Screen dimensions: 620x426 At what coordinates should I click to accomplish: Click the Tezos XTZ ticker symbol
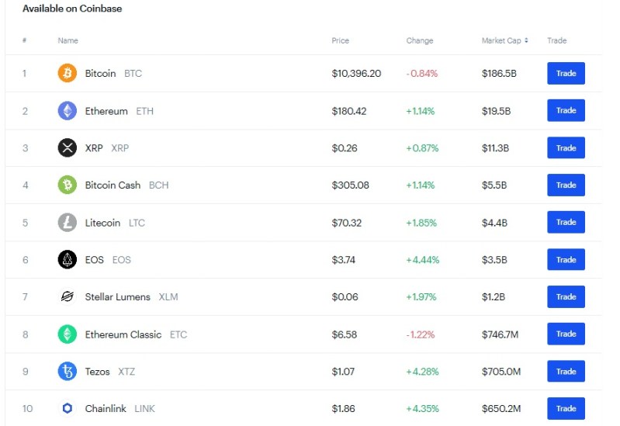126,372
